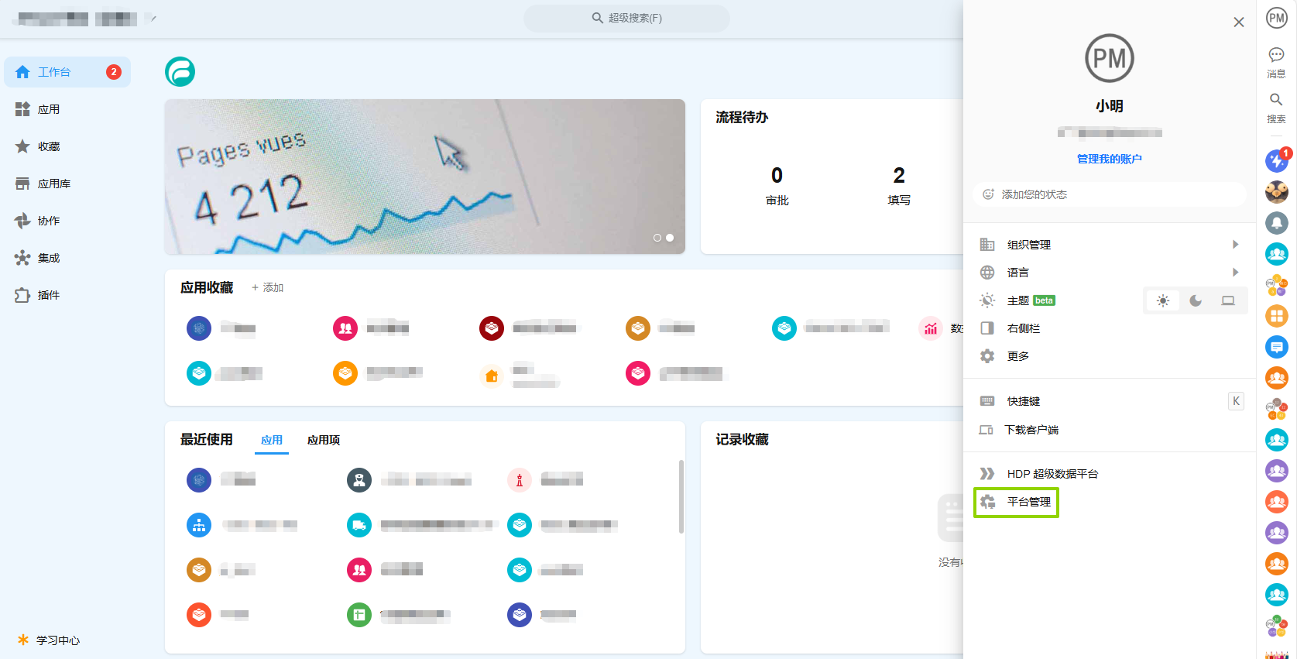Click the 插件 plugin sidebar icon
This screenshot has height=659, width=1297.
tap(23, 295)
